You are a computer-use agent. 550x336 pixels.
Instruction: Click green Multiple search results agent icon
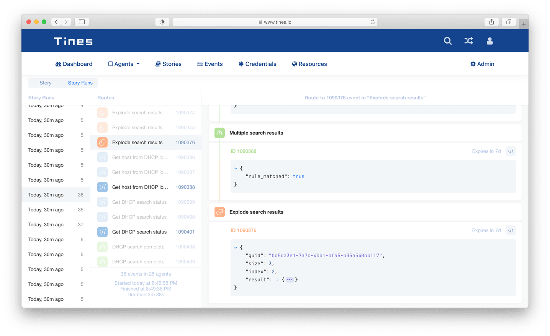point(219,133)
